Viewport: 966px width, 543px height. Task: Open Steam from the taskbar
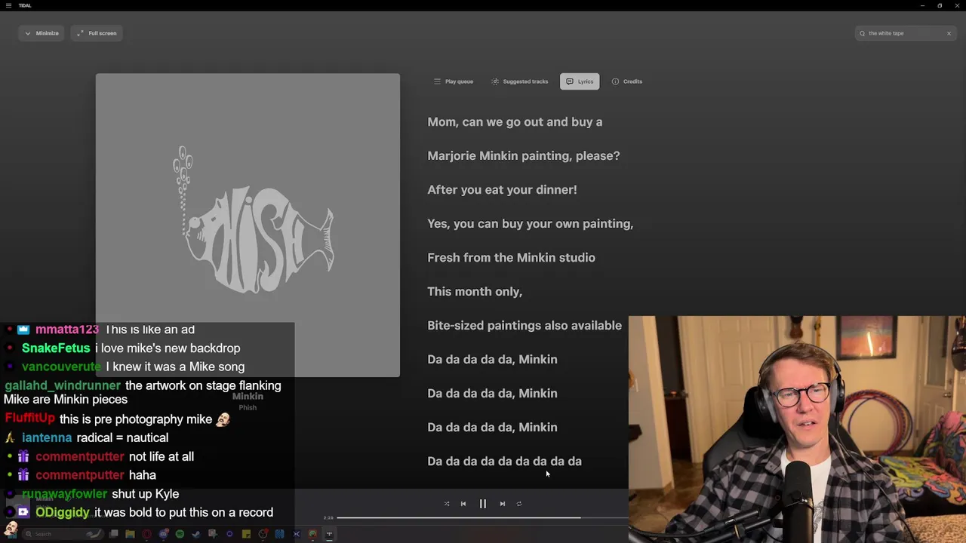click(x=196, y=534)
